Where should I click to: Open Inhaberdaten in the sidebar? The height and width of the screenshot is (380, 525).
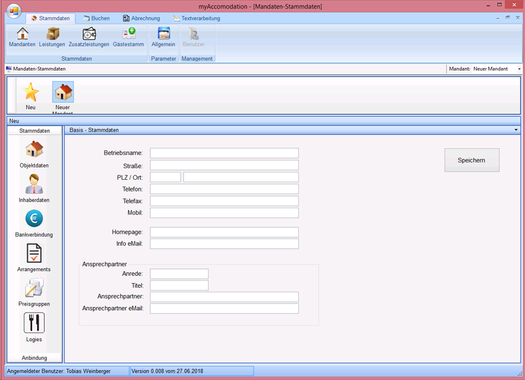pos(34,188)
